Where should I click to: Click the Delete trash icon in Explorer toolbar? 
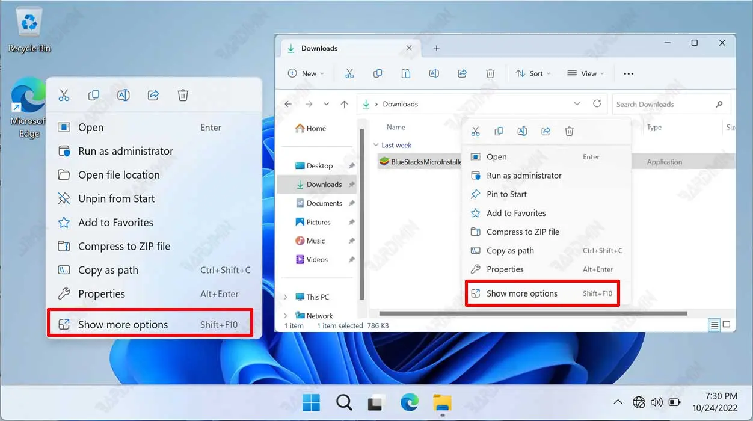pos(490,73)
